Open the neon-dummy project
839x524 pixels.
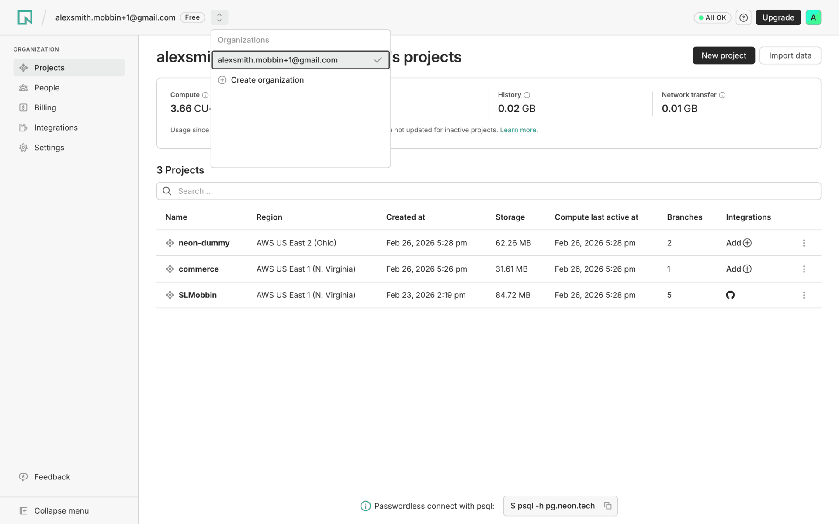[204, 243]
